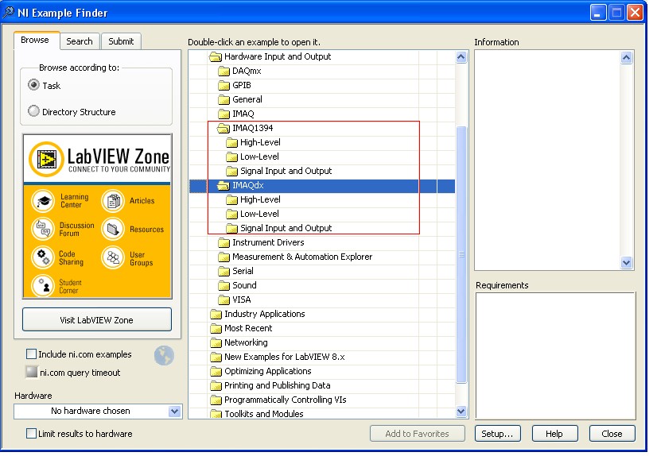Viewport: 657px width, 456px height.
Task: Click the example list scrollbar down arrow
Action: point(461,412)
